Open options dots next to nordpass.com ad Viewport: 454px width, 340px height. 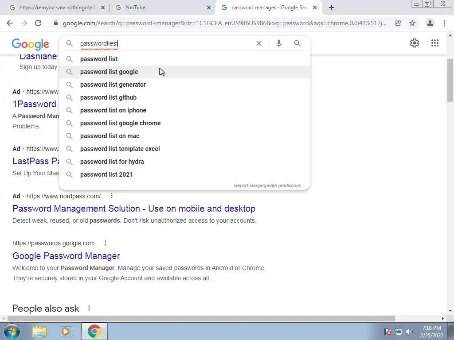click(x=111, y=196)
